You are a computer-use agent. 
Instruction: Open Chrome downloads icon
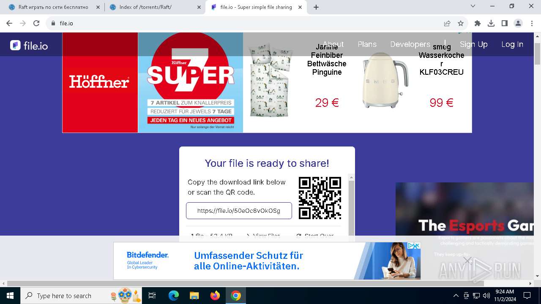click(491, 23)
